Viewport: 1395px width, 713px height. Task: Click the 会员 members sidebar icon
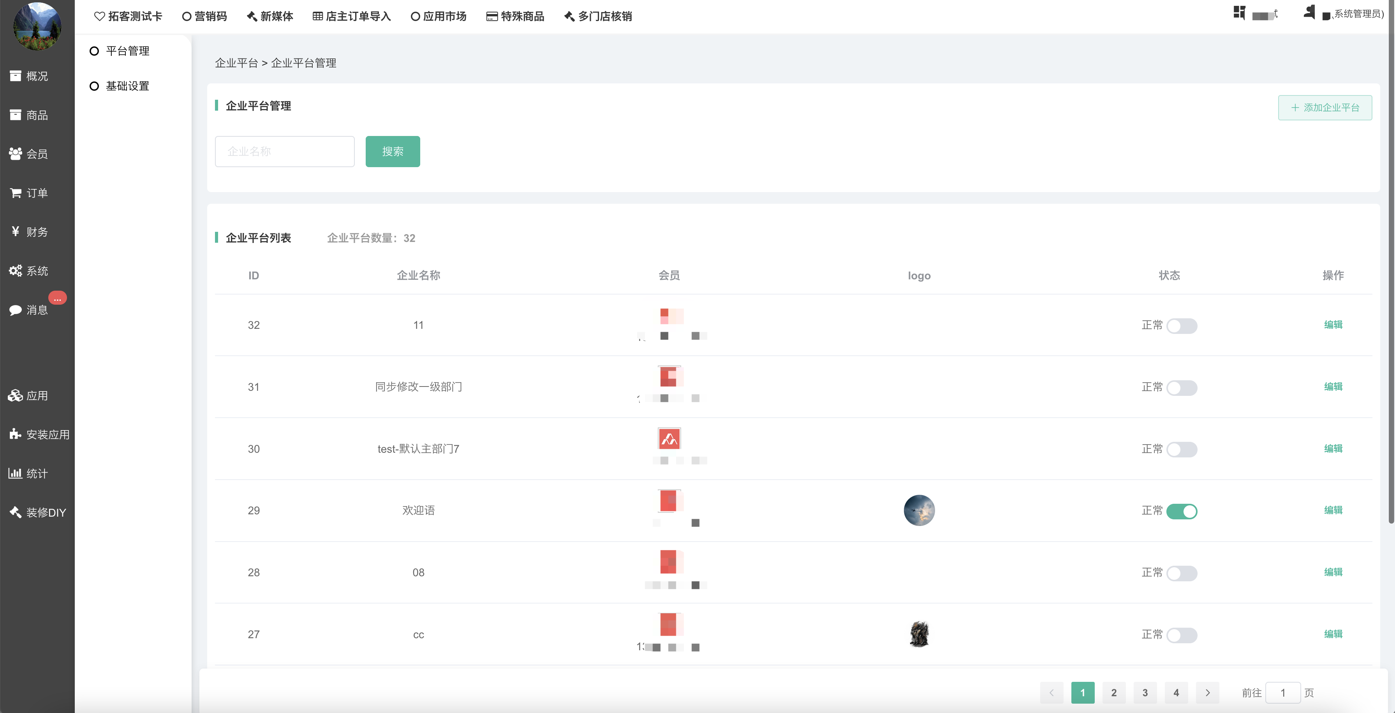[15, 154]
